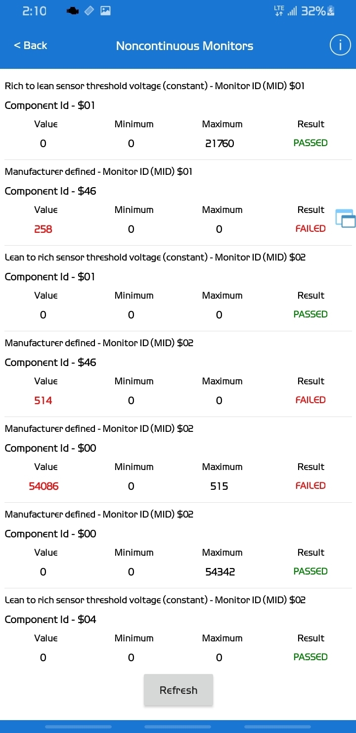Tap the maximum value 515

coord(219,486)
